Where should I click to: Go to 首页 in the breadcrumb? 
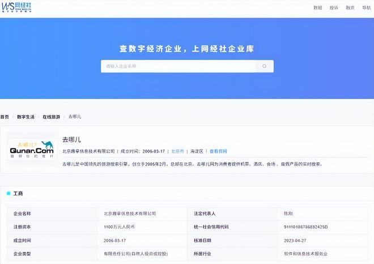tap(5, 116)
